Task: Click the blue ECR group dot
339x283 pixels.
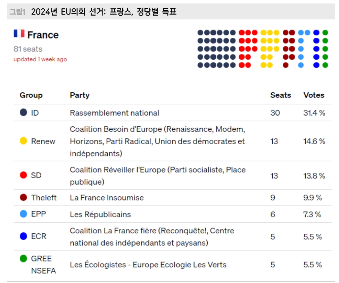Action: click(x=23, y=236)
